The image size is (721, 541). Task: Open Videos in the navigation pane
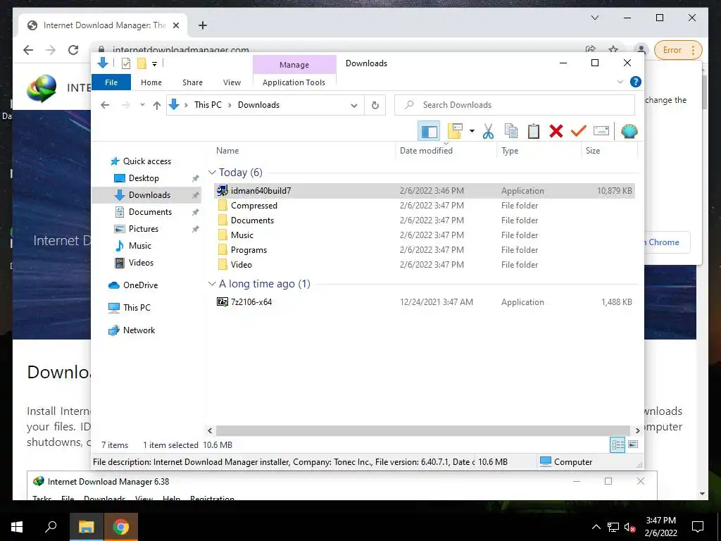click(x=141, y=263)
